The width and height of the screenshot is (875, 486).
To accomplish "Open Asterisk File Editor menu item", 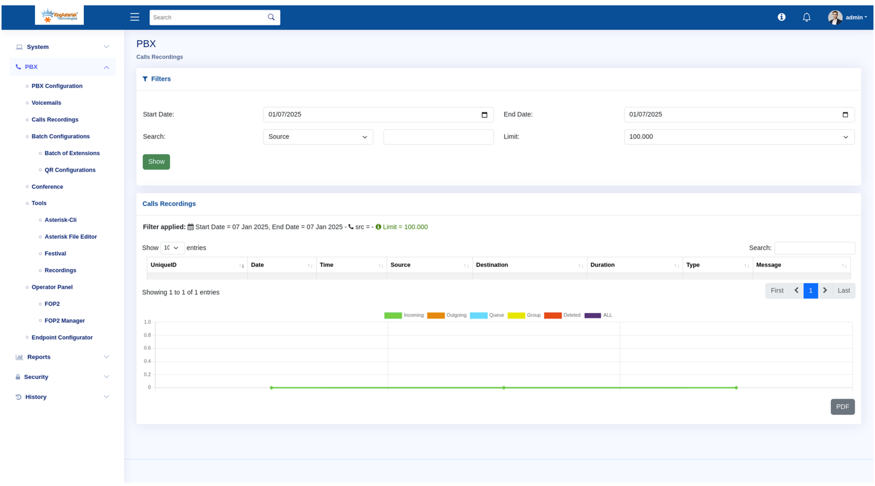I will (71, 237).
